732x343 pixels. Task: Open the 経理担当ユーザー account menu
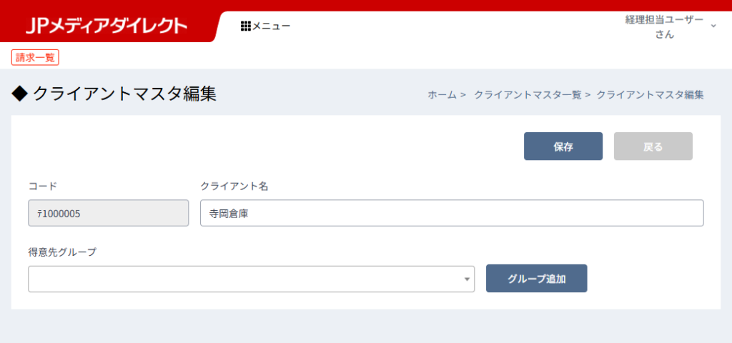point(664,27)
